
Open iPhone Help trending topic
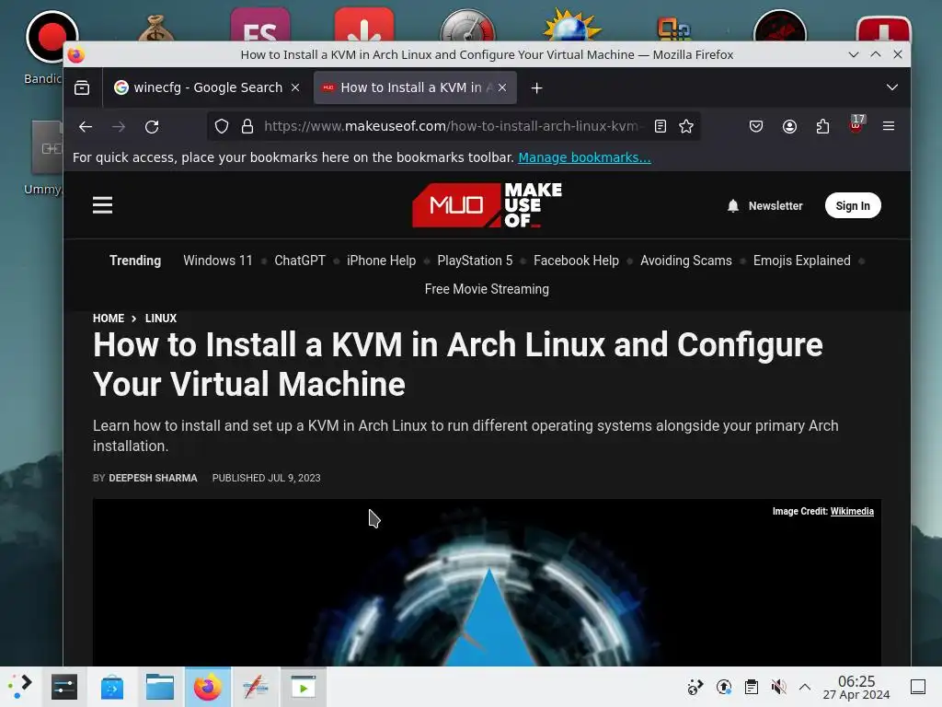381,261
